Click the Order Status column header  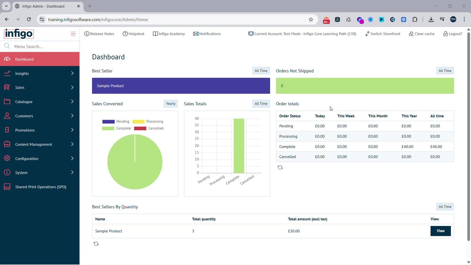(290, 116)
